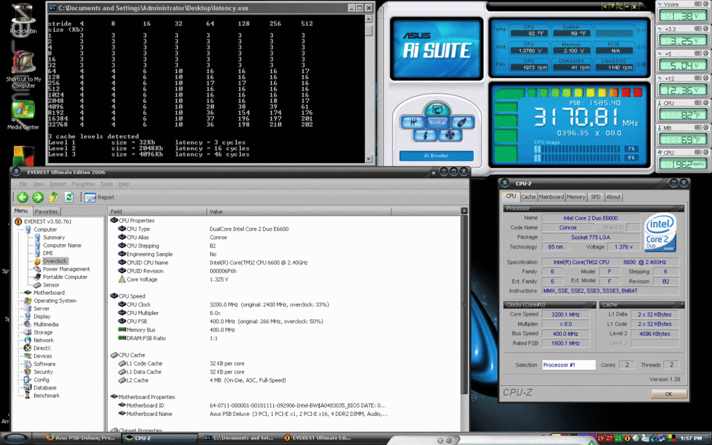712x445 pixels.
Task: Click the CPU-Z taskbar button
Action: [x=159, y=438]
